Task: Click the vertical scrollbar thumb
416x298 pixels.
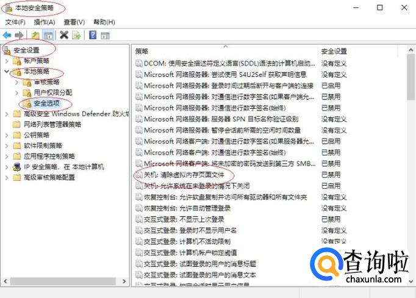Action: [x=411, y=78]
